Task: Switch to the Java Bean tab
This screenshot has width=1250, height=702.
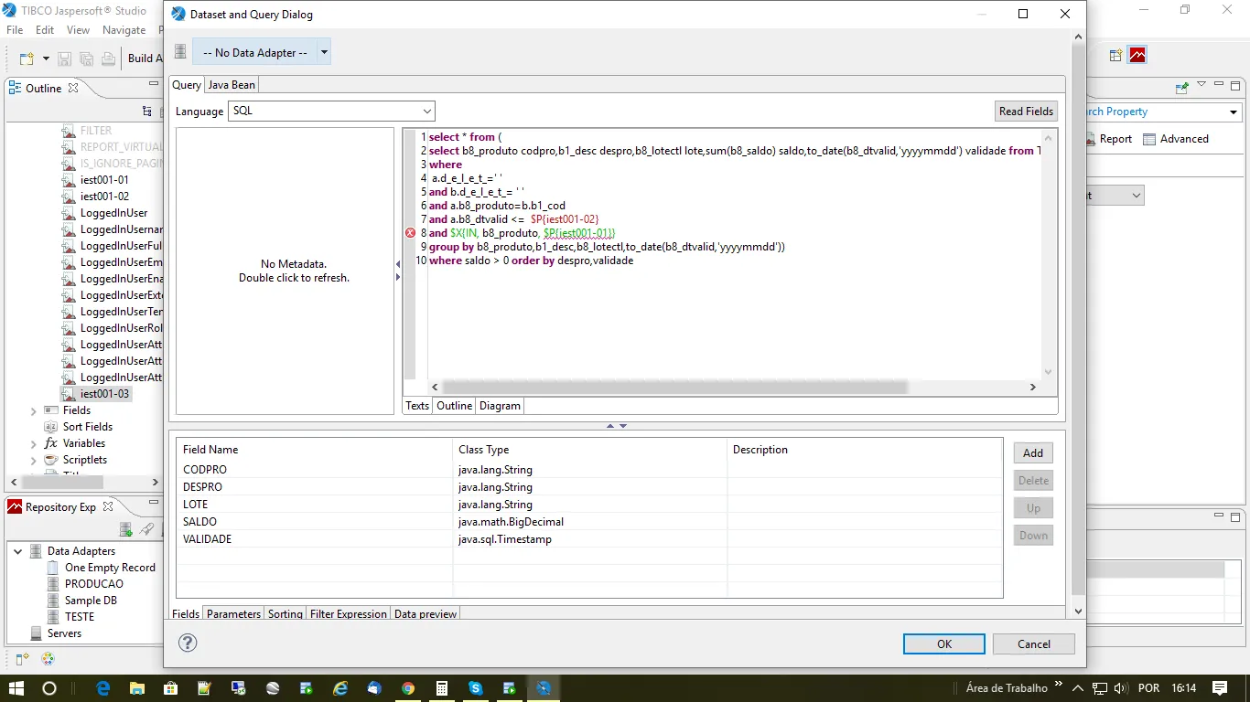Action: pyautogui.click(x=232, y=84)
